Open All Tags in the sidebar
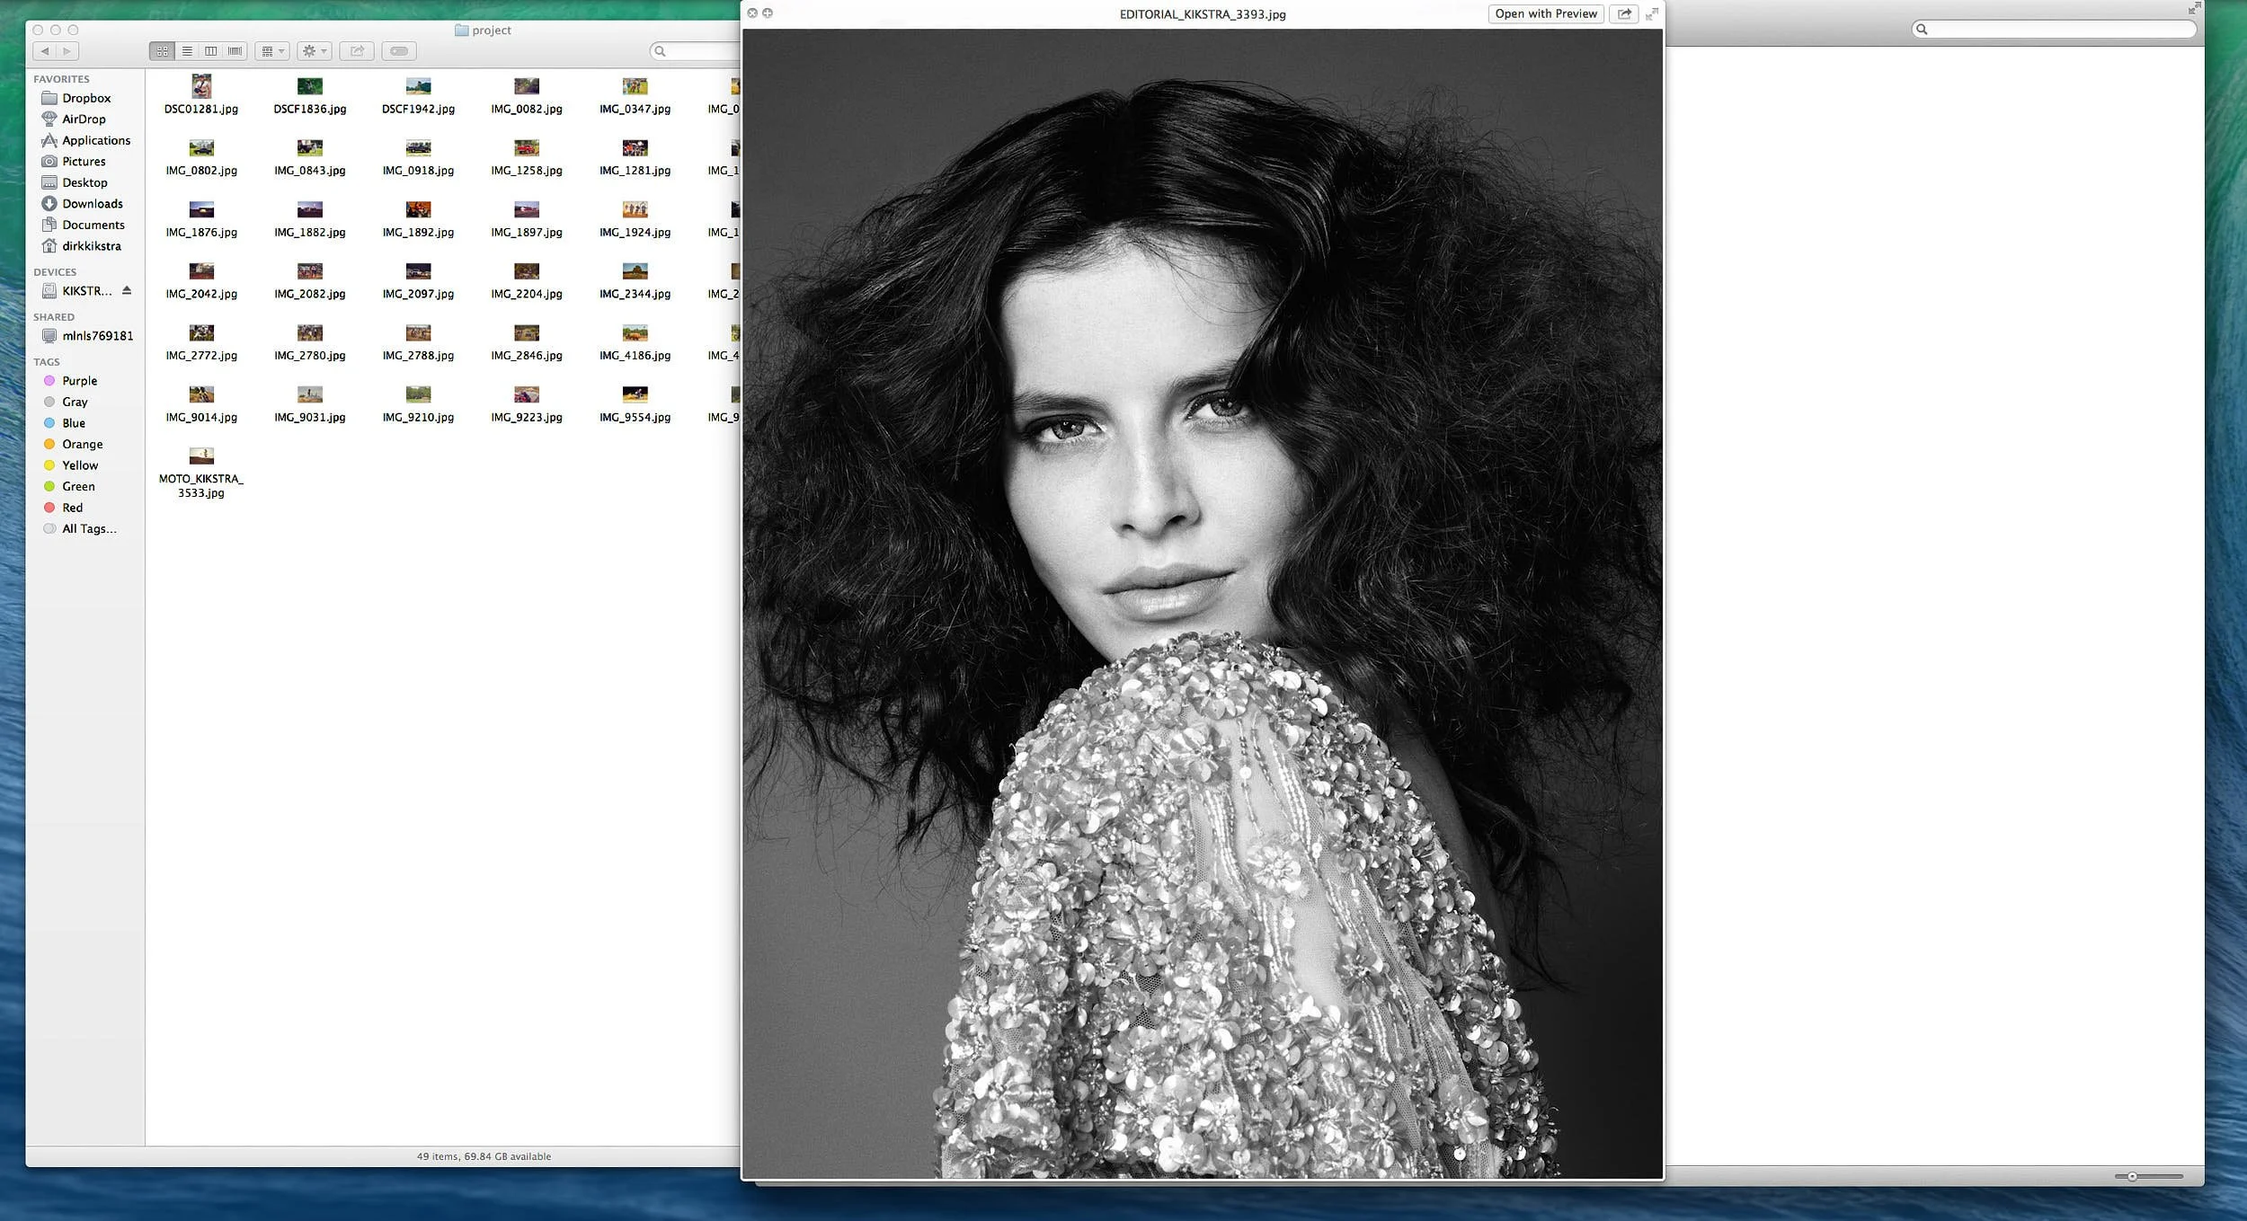The image size is (2247, 1221). (87, 528)
